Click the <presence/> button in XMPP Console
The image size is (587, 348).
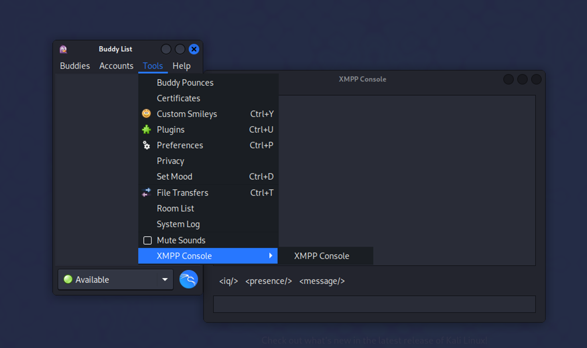tap(268, 281)
